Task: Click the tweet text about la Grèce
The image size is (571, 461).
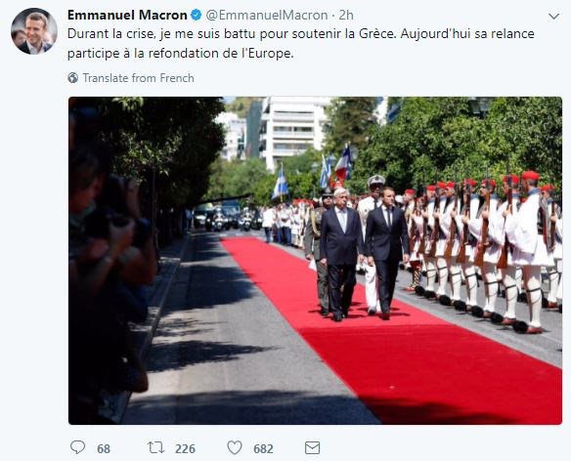Action: click(301, 43)
